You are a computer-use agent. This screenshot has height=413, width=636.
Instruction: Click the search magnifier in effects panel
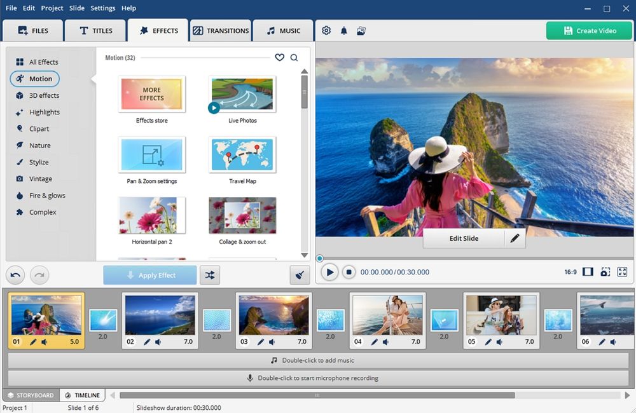point(294,58)
